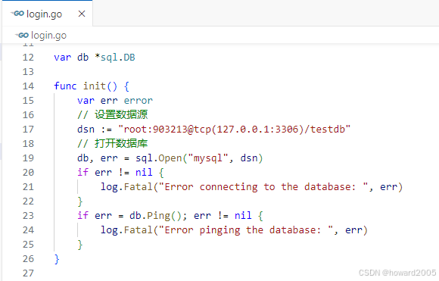Click the "nil" keyword on line 23

tap(243, 216)
